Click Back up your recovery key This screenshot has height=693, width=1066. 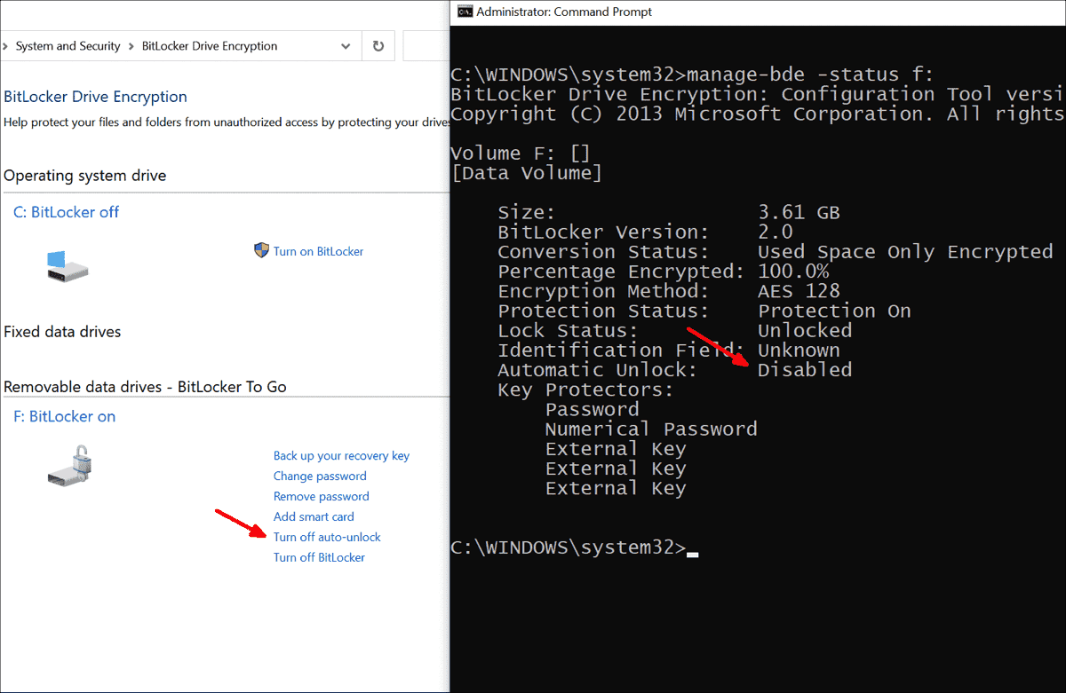[x=341, y=455]
